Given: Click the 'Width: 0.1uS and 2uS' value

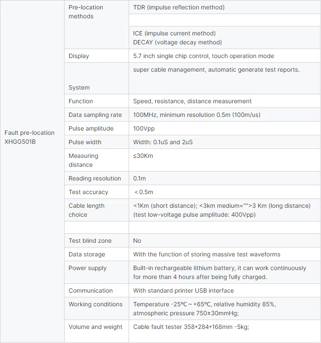Looking at the screenshot, I should click(163, 142).
